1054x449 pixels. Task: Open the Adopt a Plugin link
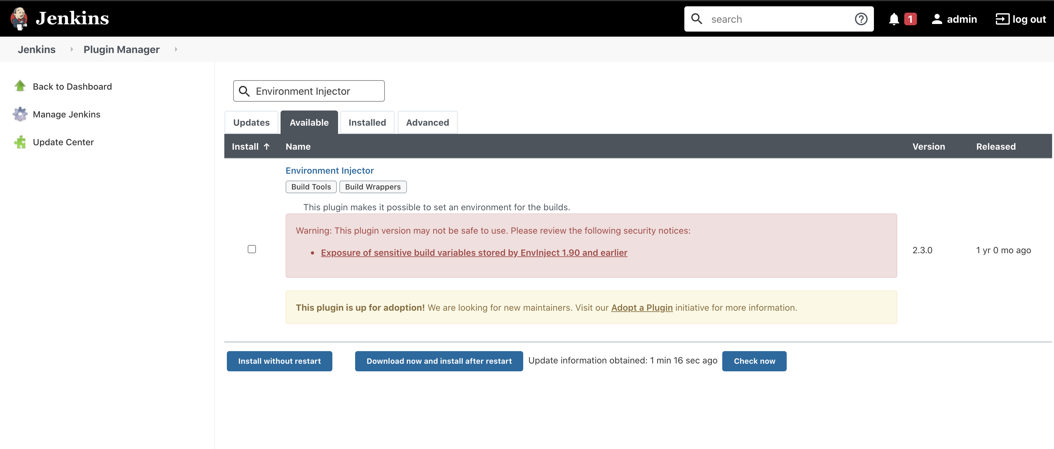[642, 308]
